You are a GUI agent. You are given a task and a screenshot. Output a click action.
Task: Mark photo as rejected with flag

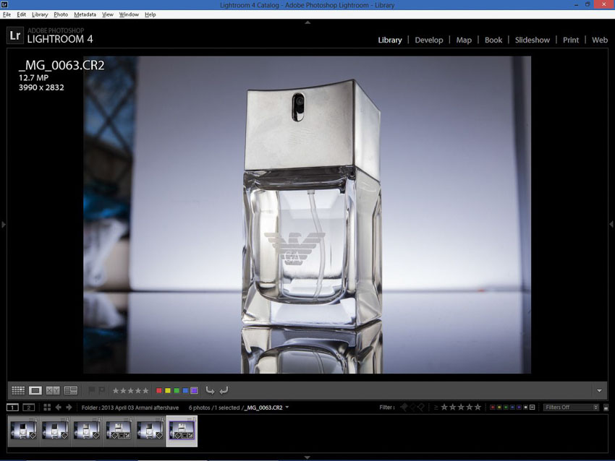101,390
